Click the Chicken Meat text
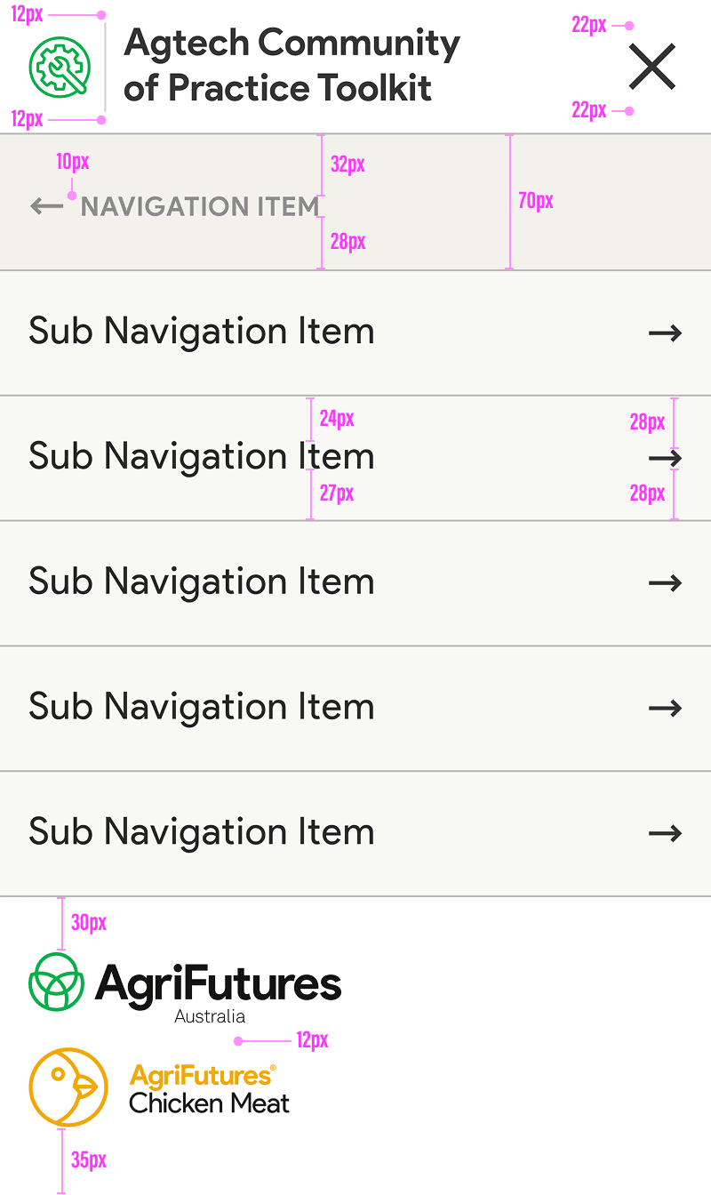Viewport: 711px width, 1195px height. coord(209,1104)
